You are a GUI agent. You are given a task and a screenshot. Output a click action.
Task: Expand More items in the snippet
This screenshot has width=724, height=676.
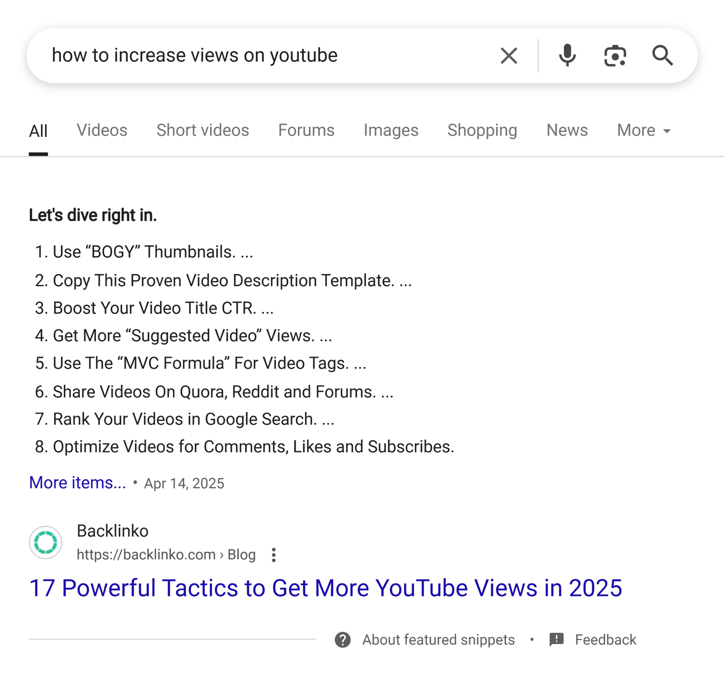77,482
